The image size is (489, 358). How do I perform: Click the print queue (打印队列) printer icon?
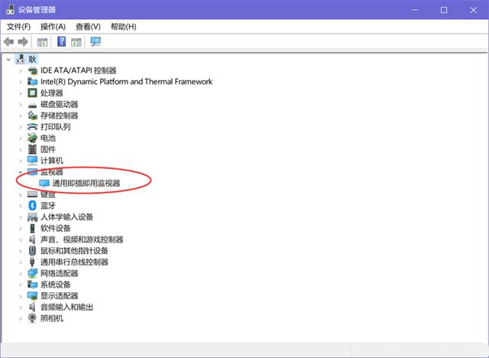pos(33,126)
